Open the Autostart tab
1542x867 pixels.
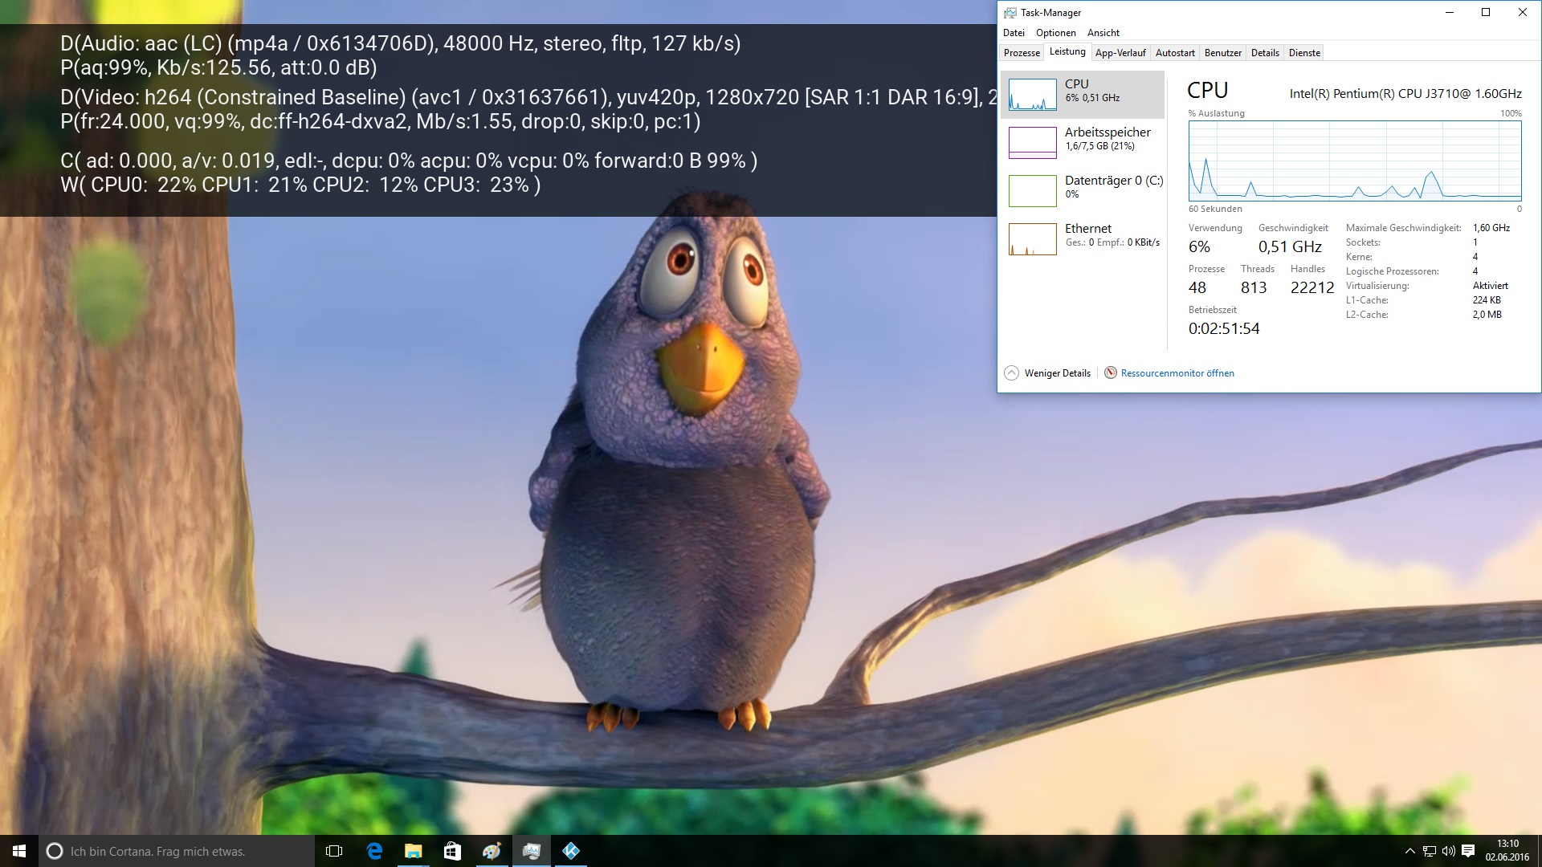pos(1175,53)
